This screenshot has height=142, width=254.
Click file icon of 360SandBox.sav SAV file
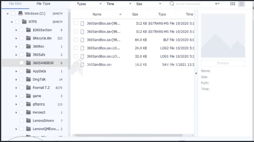[x=82, y=64]
